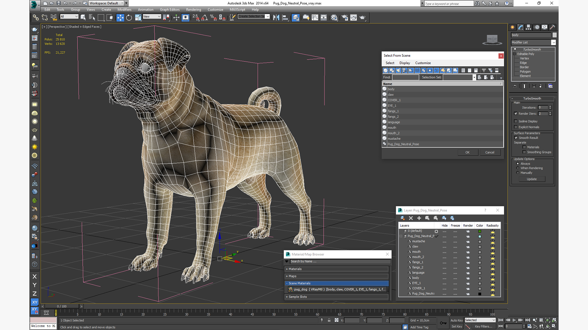The width and height of the screenshot is (588, 330).
Task: Open the Rendering menu
Action: 194,9
